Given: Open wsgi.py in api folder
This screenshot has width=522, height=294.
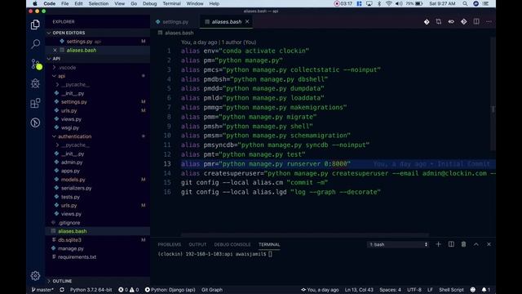Looking at the screenshot, I should coord(70,127).
